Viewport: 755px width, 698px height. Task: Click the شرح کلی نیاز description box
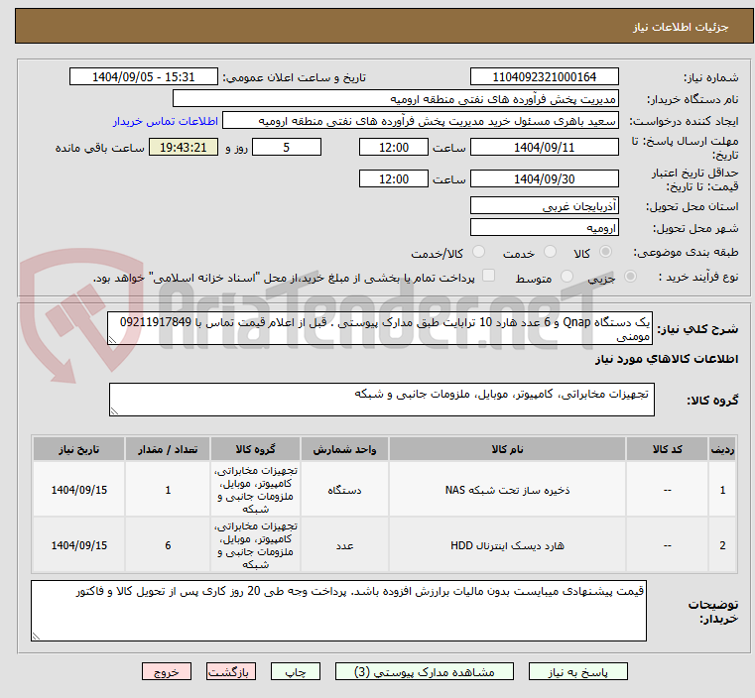[x=380, y=328]
